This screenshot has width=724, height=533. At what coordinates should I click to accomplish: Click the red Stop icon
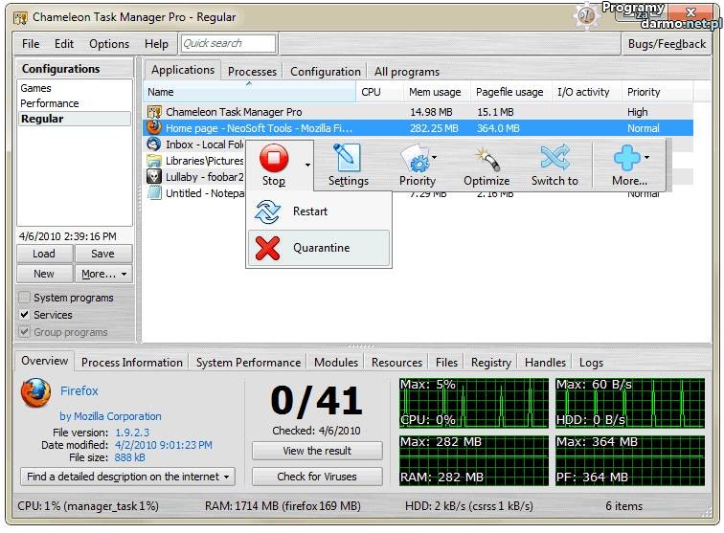coord(274,158)
